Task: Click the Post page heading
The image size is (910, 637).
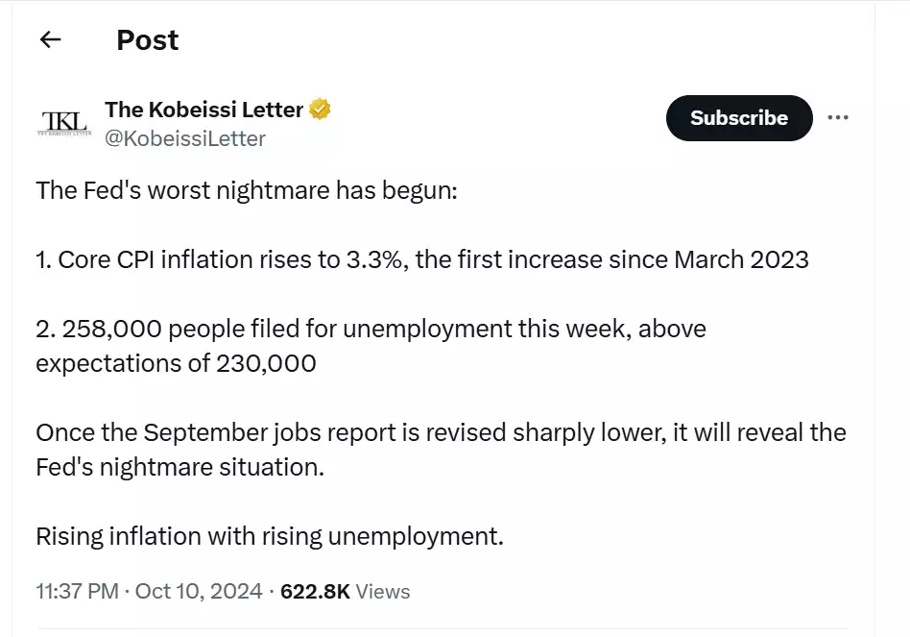Action: [x=147, y=40]
